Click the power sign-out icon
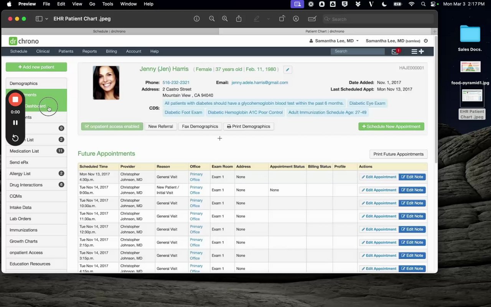This screenshot has width=491, height=307. pyautogui.click(x=426, y=41)
